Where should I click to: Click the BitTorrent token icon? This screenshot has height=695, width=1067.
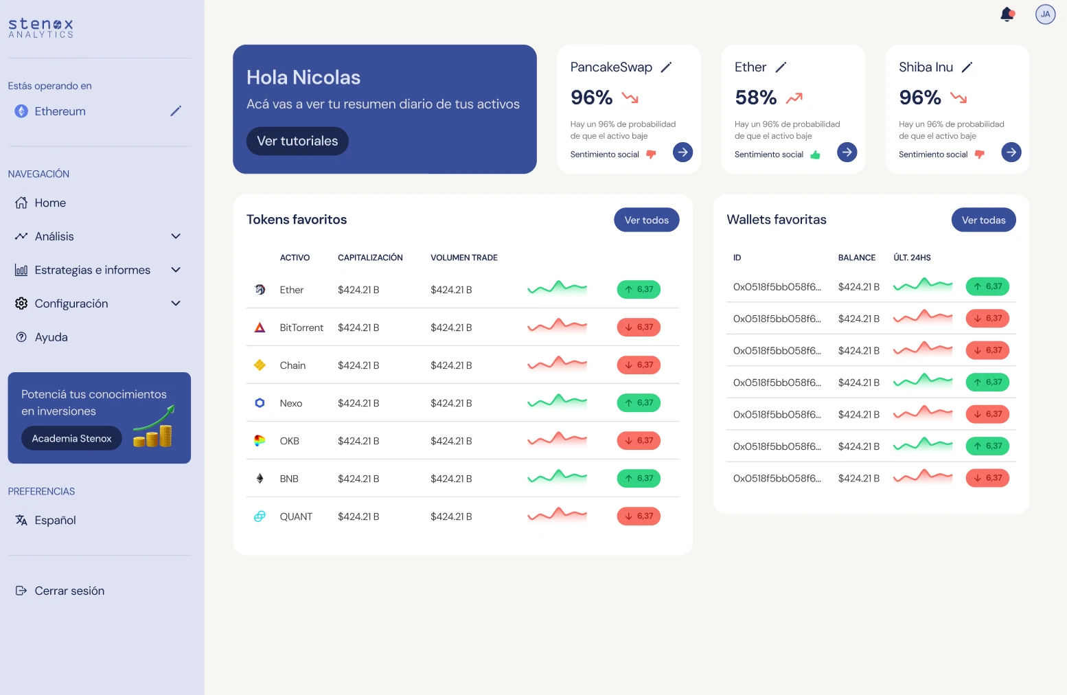tap(260, 328)
